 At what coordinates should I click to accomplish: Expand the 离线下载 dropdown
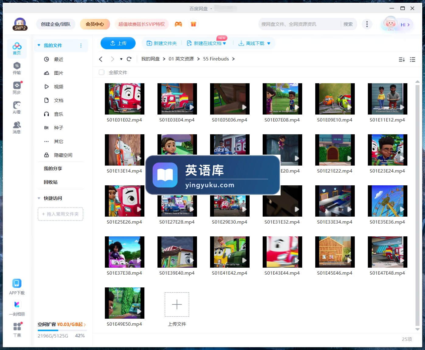[x=269, y=43]
